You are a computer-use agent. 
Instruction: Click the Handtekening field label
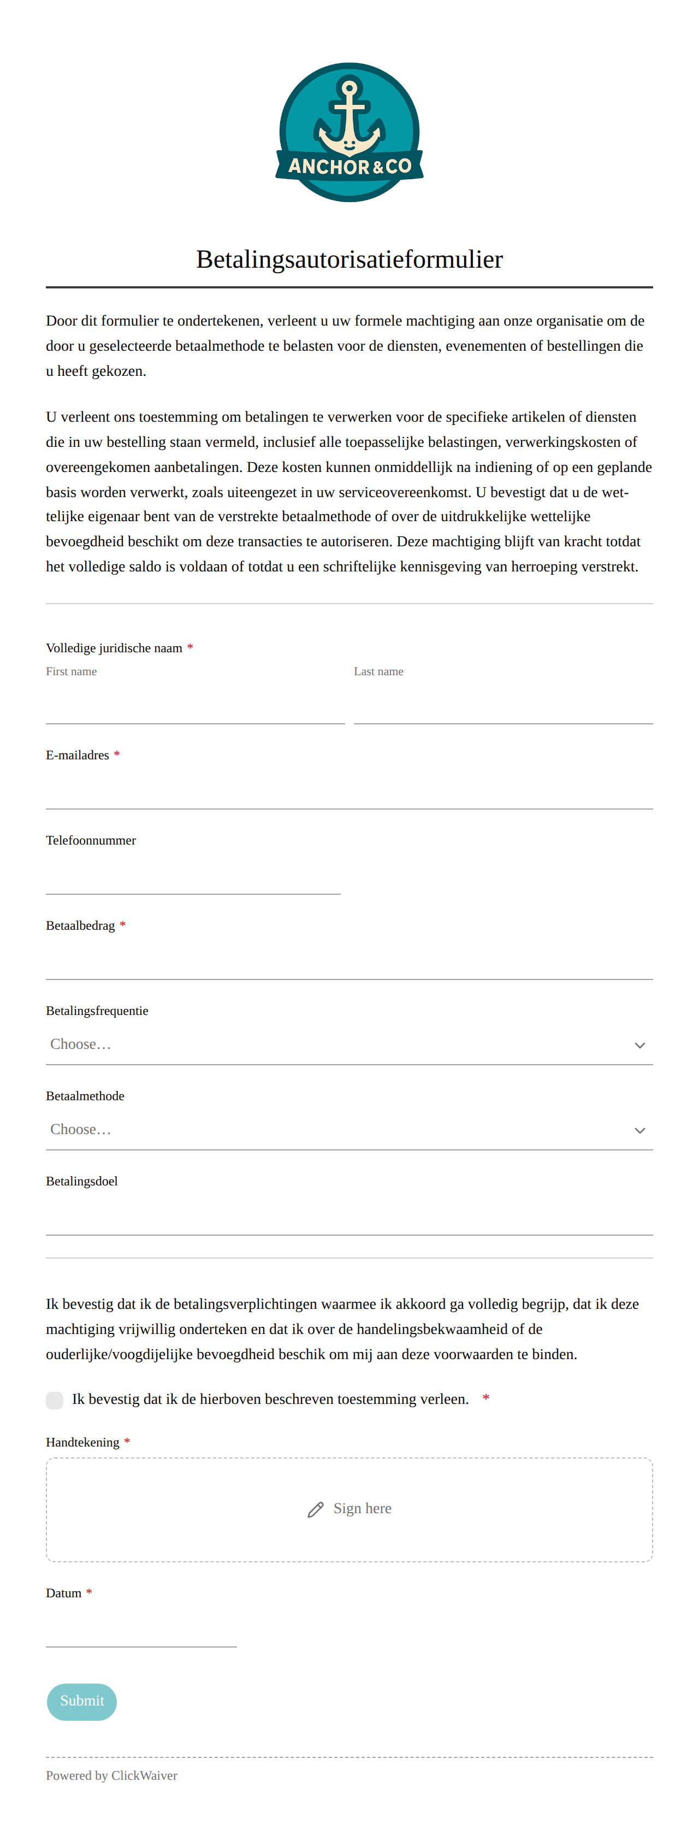tap(82, 1442)
